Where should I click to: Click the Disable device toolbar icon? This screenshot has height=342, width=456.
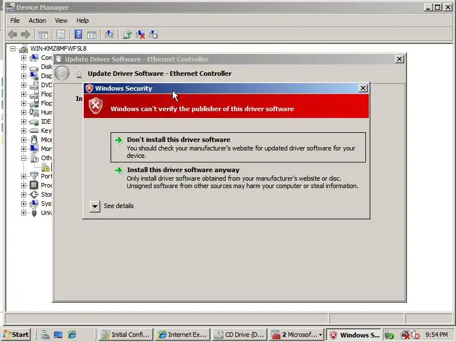pos(153,35)
